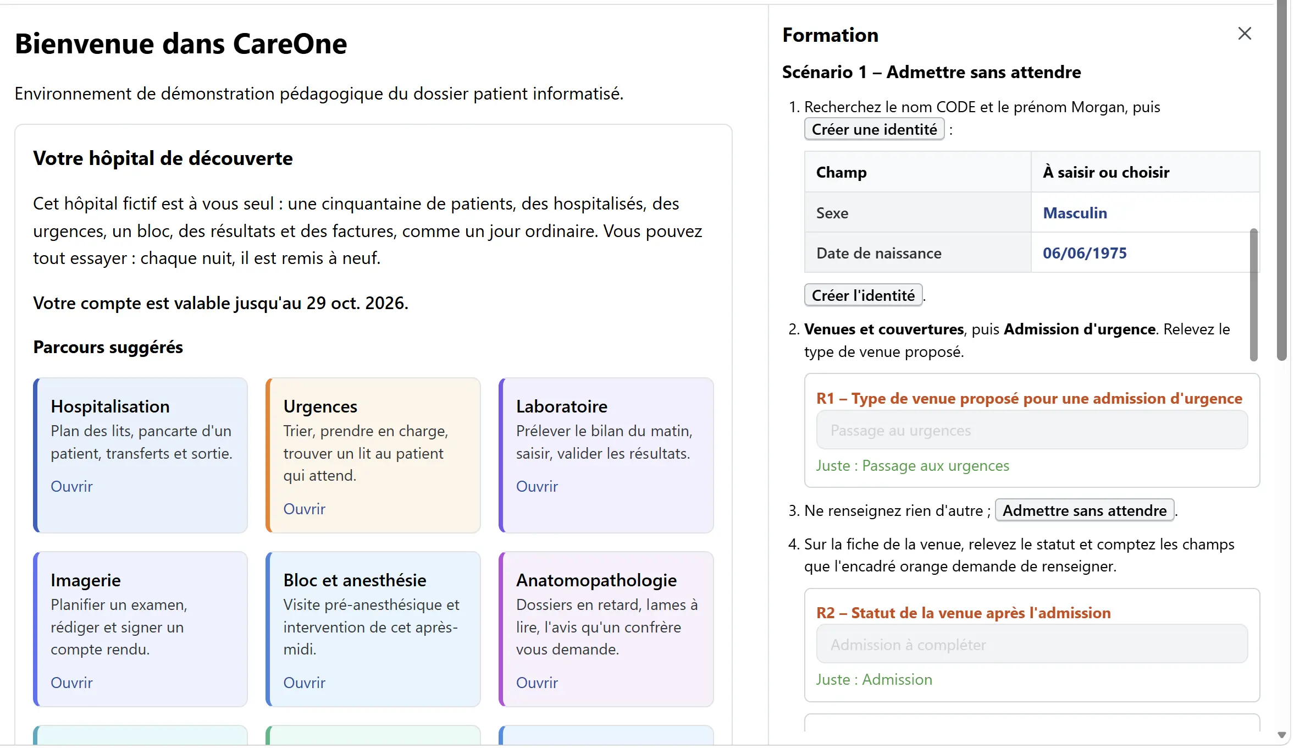Click the Formation panel inner scrollbar thumb

point(1253,295)
